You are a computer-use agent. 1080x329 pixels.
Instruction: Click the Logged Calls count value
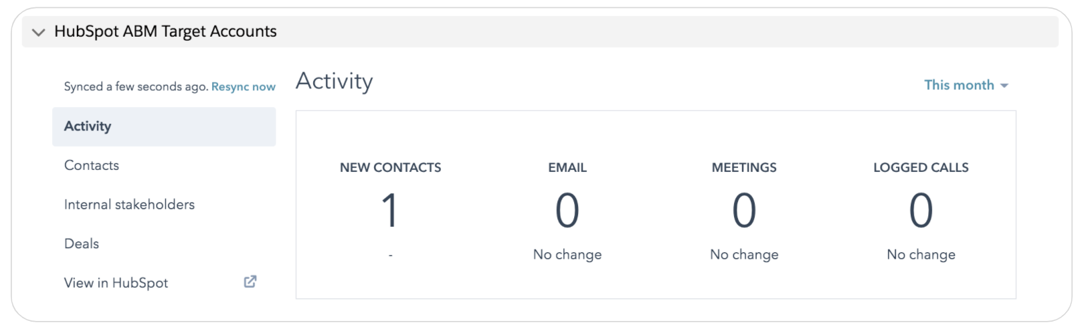point(921,211)
